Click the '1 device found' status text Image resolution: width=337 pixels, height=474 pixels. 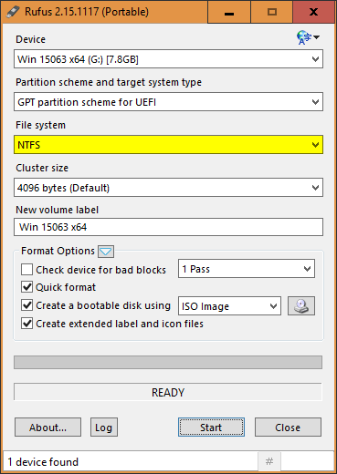(x=43, y=462)
